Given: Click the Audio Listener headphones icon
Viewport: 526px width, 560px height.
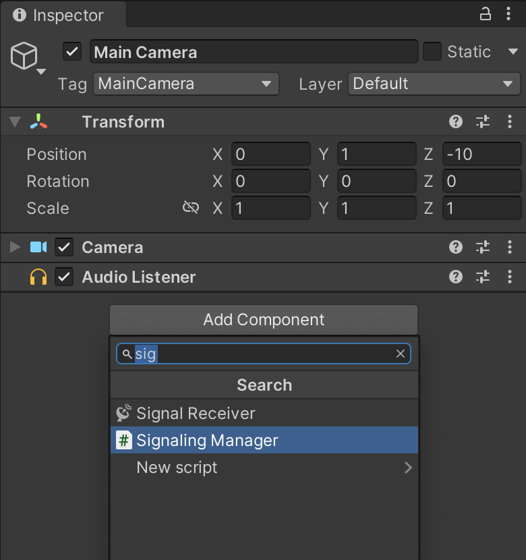Looking at the screenshot, I should point(38,277).
